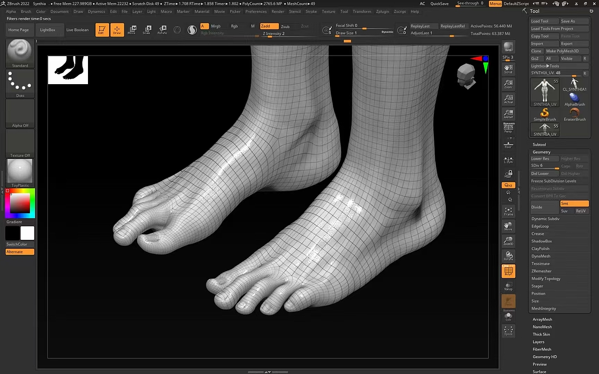The image size is (599, 374).
Task: Toggle Zsub mode
Action: point(285,26)
